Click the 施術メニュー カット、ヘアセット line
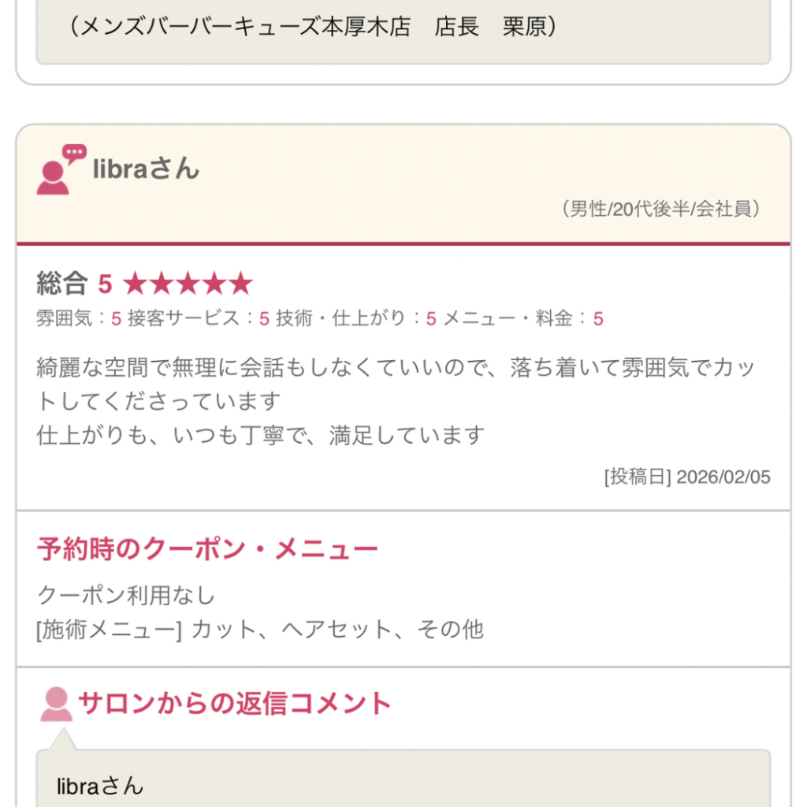The height and width of the screenshot is (807, 807). click(x=260, y=630)
